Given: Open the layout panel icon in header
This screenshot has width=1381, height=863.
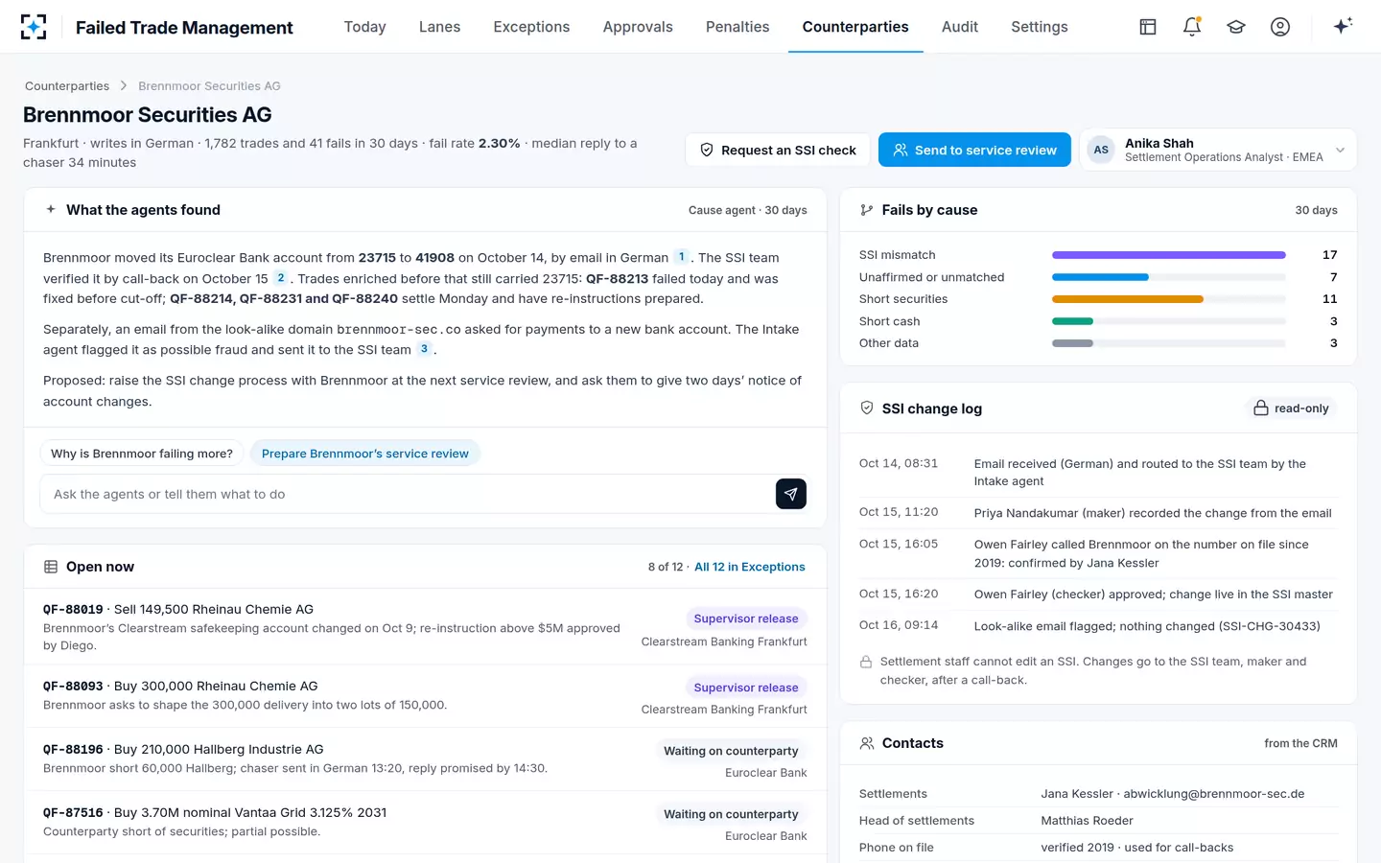Looking at the screenshot, I should click(x=1148, y=27).
